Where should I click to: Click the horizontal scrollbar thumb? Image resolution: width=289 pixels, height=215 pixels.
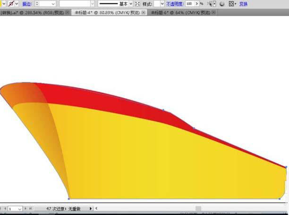click(x=198, y=208)
